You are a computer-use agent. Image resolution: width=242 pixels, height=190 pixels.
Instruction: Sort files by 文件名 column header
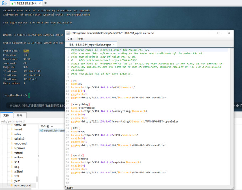click(x=45, y=126)
